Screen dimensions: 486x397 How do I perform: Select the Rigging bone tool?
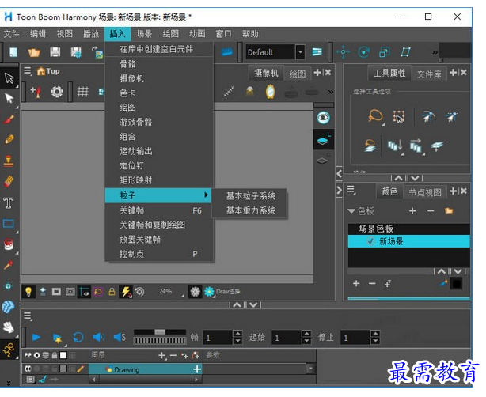click(9, 350)
